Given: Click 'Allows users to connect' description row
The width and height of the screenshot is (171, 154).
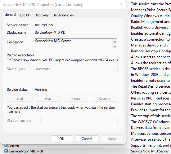Looking at the screenshot, I should tap(151, 57).
